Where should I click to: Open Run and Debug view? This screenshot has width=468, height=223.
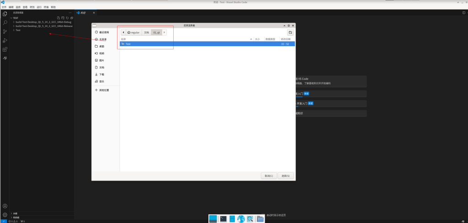(5, 41)
